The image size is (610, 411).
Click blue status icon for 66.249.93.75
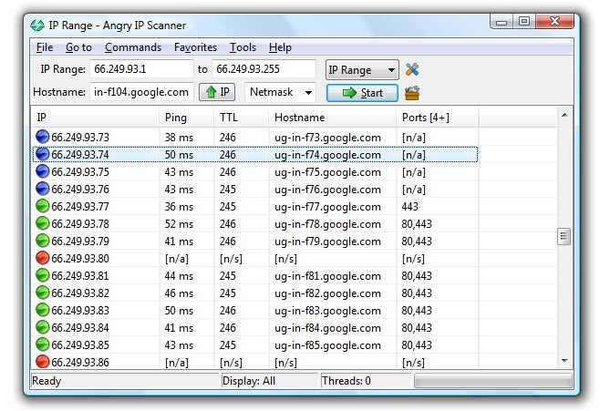pos(43,171)
